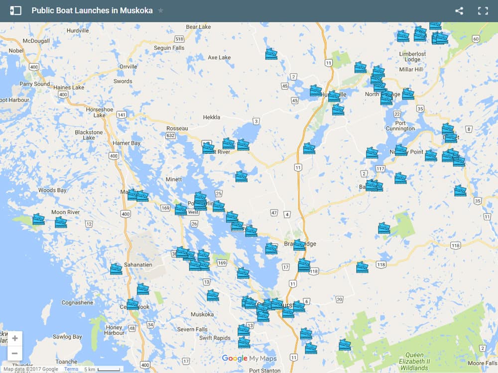Zoom out with the minus button

(14, 354)
